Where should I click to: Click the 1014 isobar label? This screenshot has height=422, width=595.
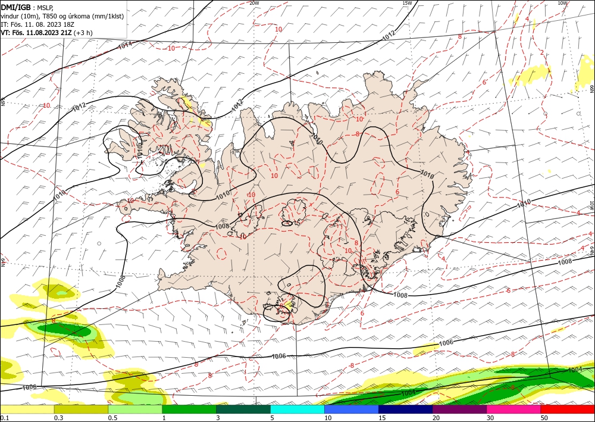125,46
